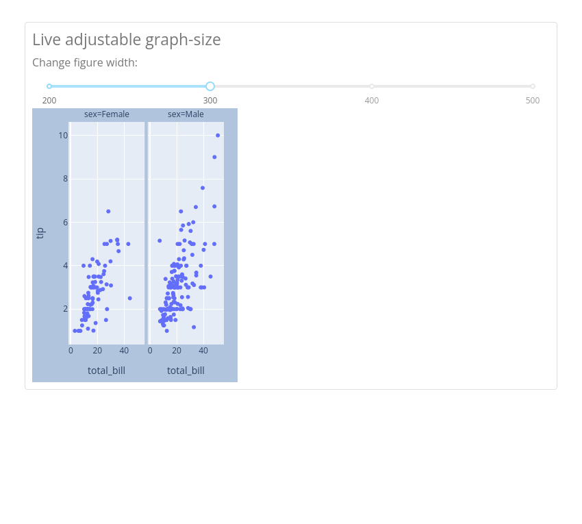
Task: Click the sex=Male facet title
Action: pyautogui.click(x=186, y=114)
